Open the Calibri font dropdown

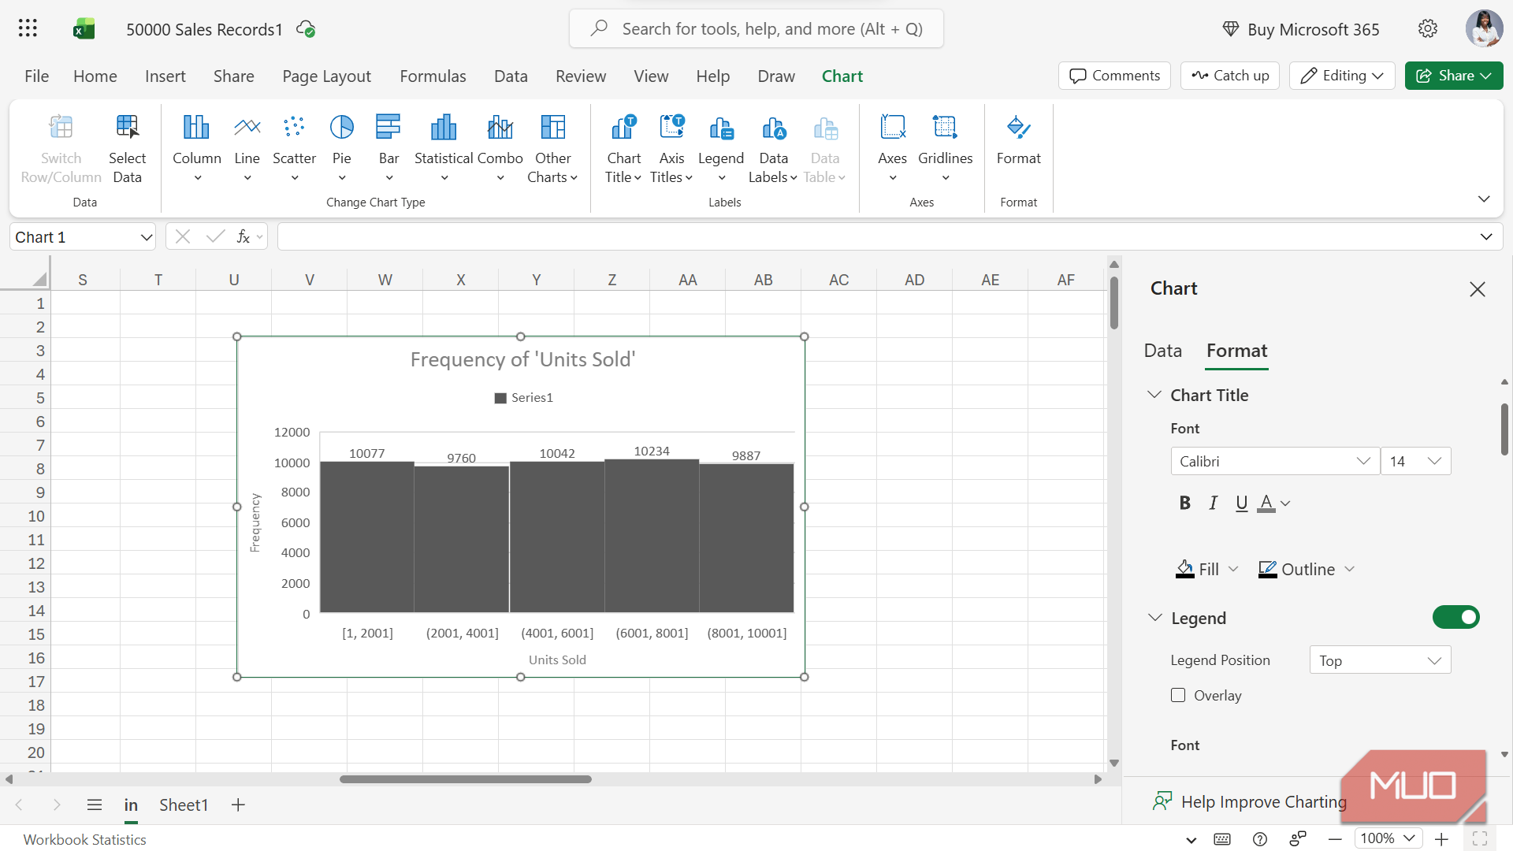tap(1275, 461)
